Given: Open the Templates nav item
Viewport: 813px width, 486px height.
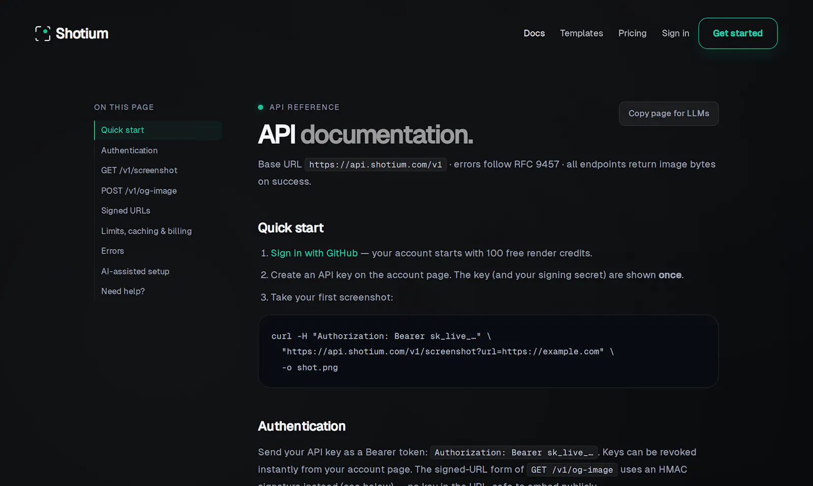Looking at the screenshot, I should click(581, 34).
